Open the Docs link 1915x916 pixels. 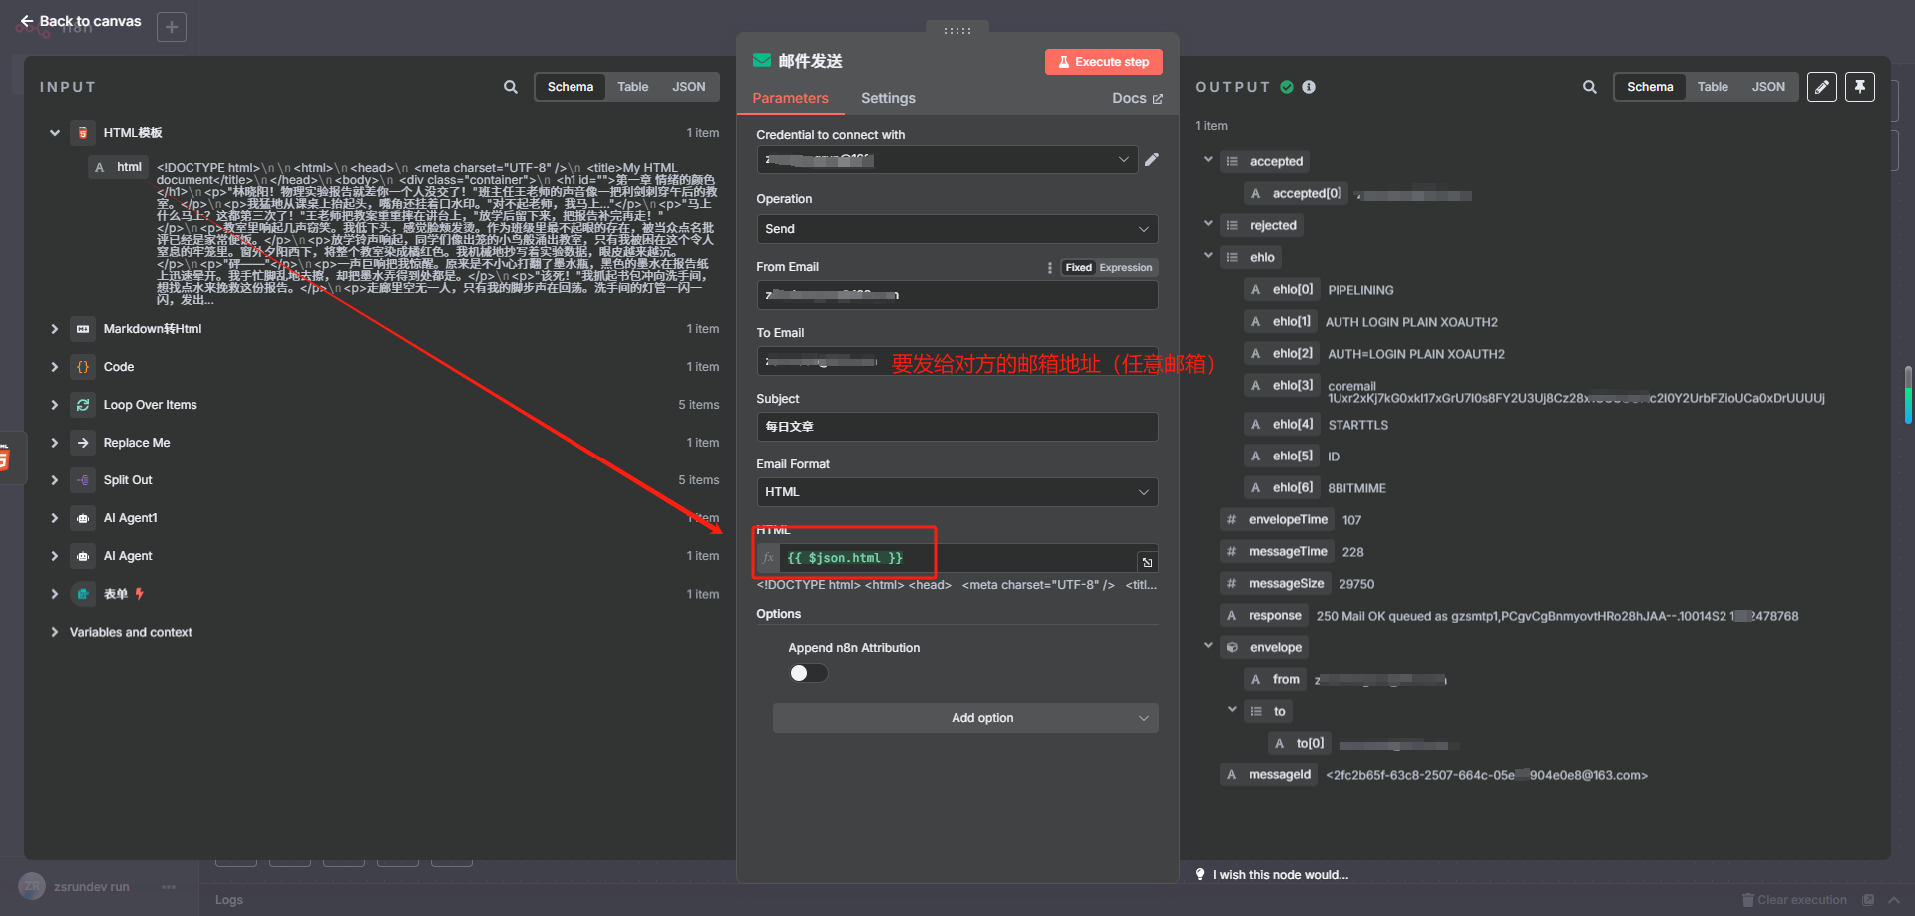point(1137,98)
